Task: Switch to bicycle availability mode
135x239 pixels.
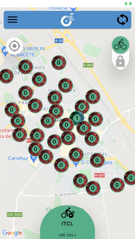Action: click(x=121, y=45)
